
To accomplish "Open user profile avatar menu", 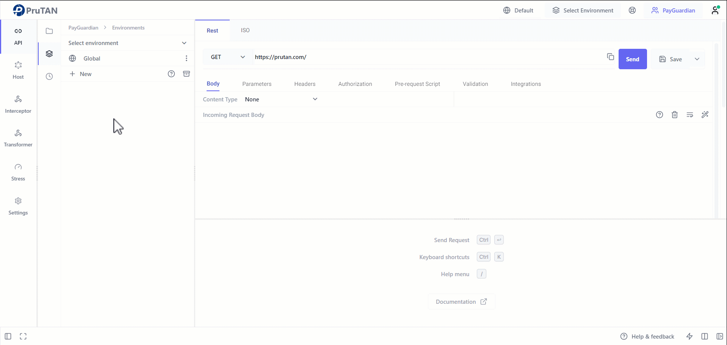I will pos(715,10).
